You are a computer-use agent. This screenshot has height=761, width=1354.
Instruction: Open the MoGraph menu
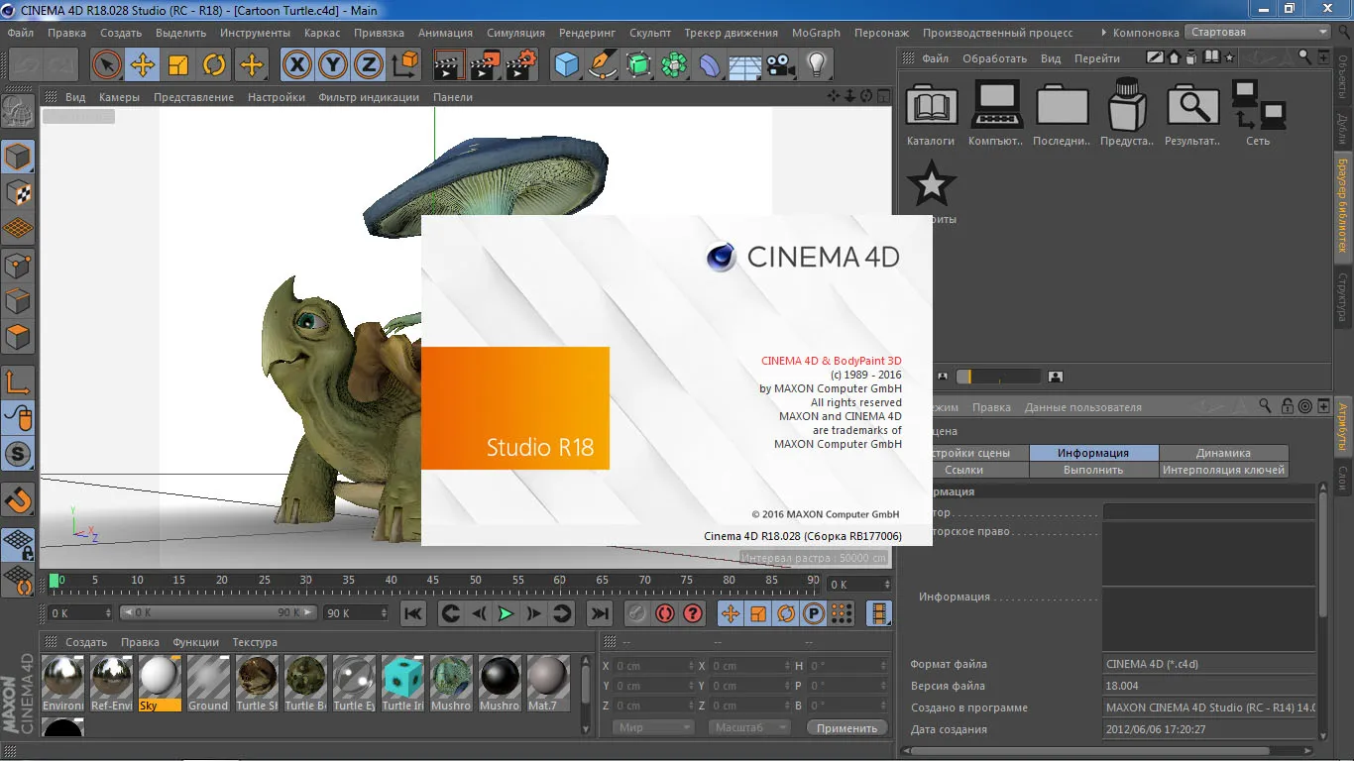click(x=817, y=33)
